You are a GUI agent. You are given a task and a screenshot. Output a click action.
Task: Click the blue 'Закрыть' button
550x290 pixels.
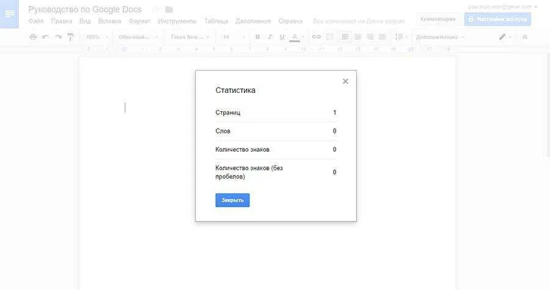click(x=232, y=200)
